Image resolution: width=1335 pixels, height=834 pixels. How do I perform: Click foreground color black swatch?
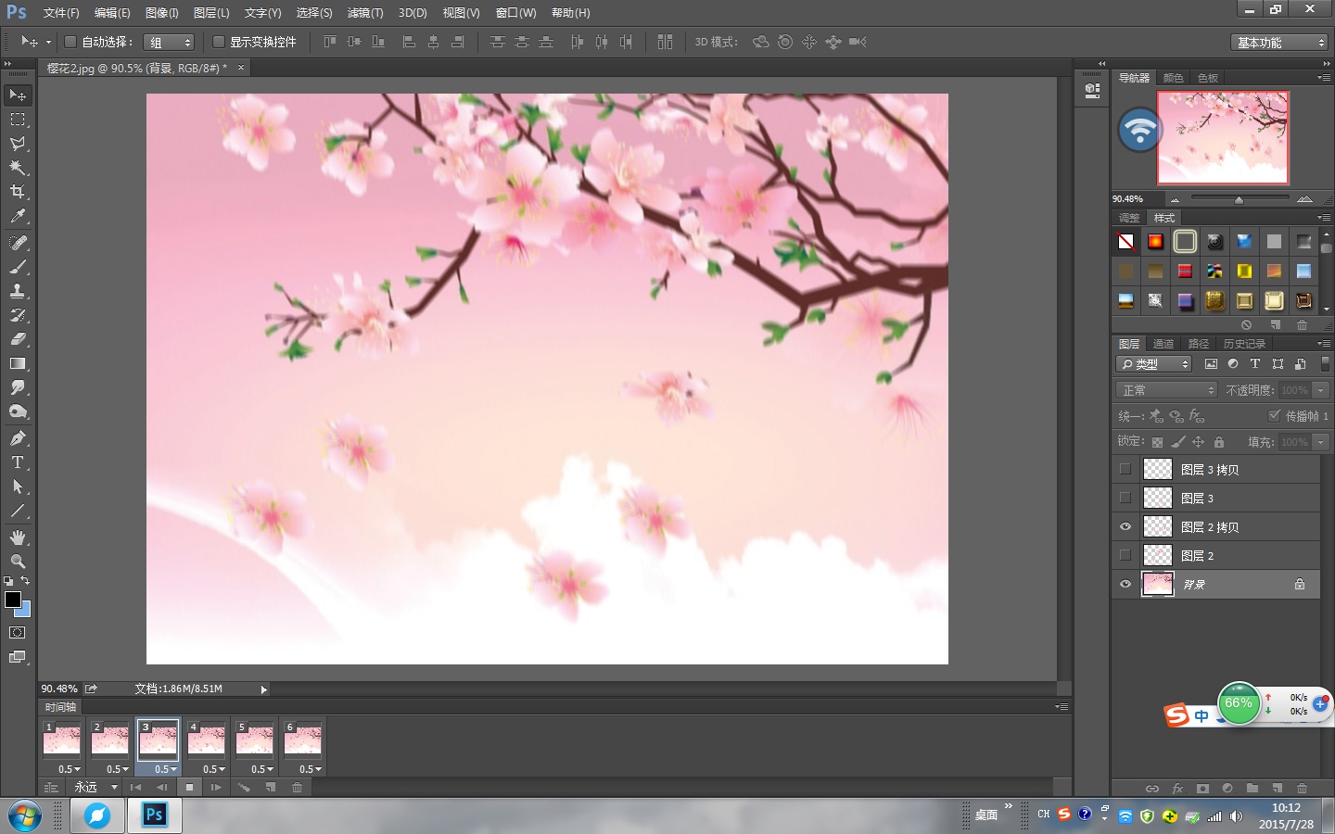click(x=13, y=600)
